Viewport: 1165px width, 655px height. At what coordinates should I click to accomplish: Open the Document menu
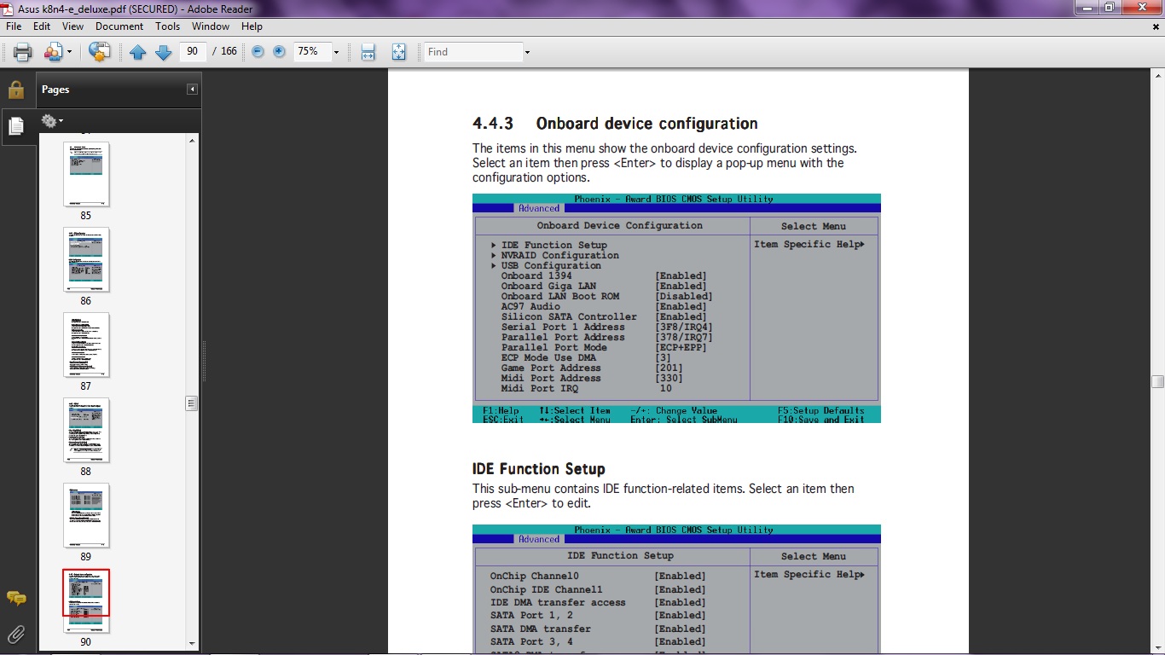119,26
